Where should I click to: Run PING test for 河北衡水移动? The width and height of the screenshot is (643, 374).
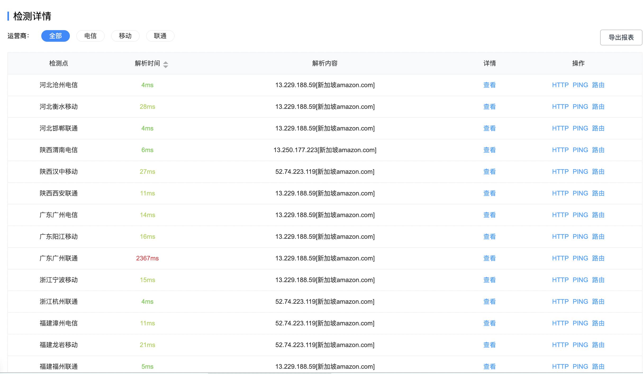pyautogui.click(x=580, y=107)
